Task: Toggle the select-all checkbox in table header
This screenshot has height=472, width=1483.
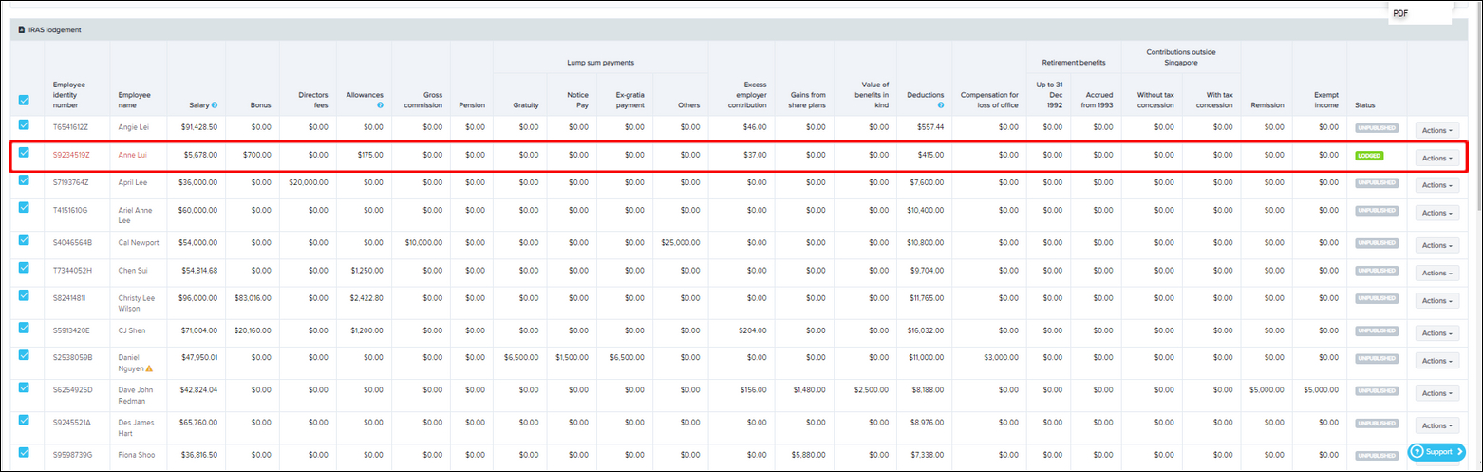Action: tap(24, 100)
